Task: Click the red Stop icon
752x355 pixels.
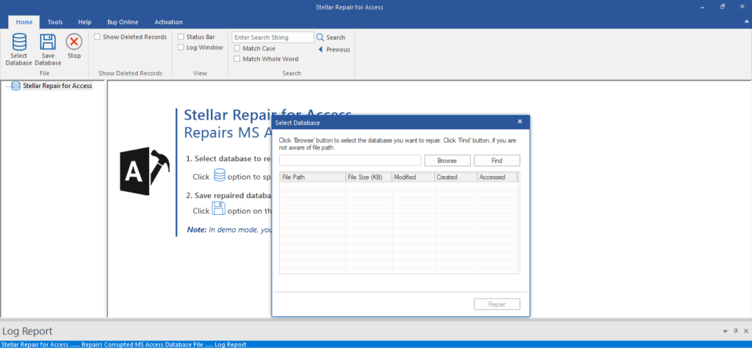Action: point(74,42)
